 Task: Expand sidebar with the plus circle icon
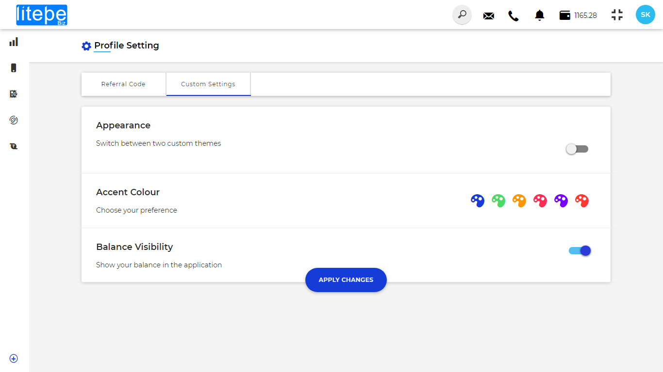coord(14,358)
